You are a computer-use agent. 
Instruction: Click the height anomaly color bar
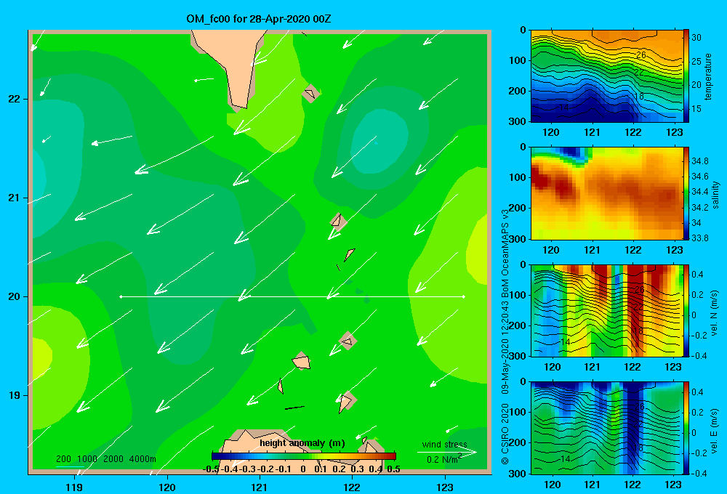[304, 456]
